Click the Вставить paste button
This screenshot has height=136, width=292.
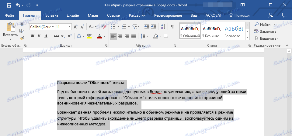click(10, 29)
